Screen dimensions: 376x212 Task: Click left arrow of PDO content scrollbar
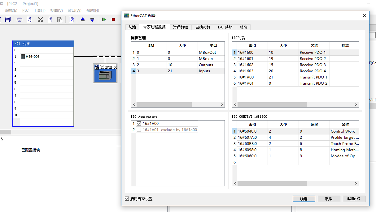pos(235,183)
